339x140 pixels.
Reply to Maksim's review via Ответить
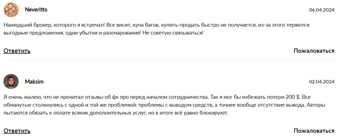click(x=17, y=131)
